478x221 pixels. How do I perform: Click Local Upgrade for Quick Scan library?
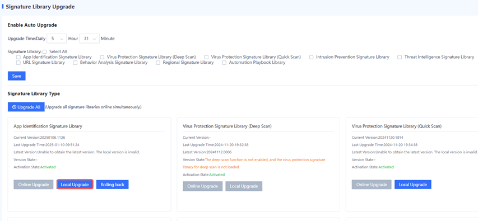coord(413,185)
